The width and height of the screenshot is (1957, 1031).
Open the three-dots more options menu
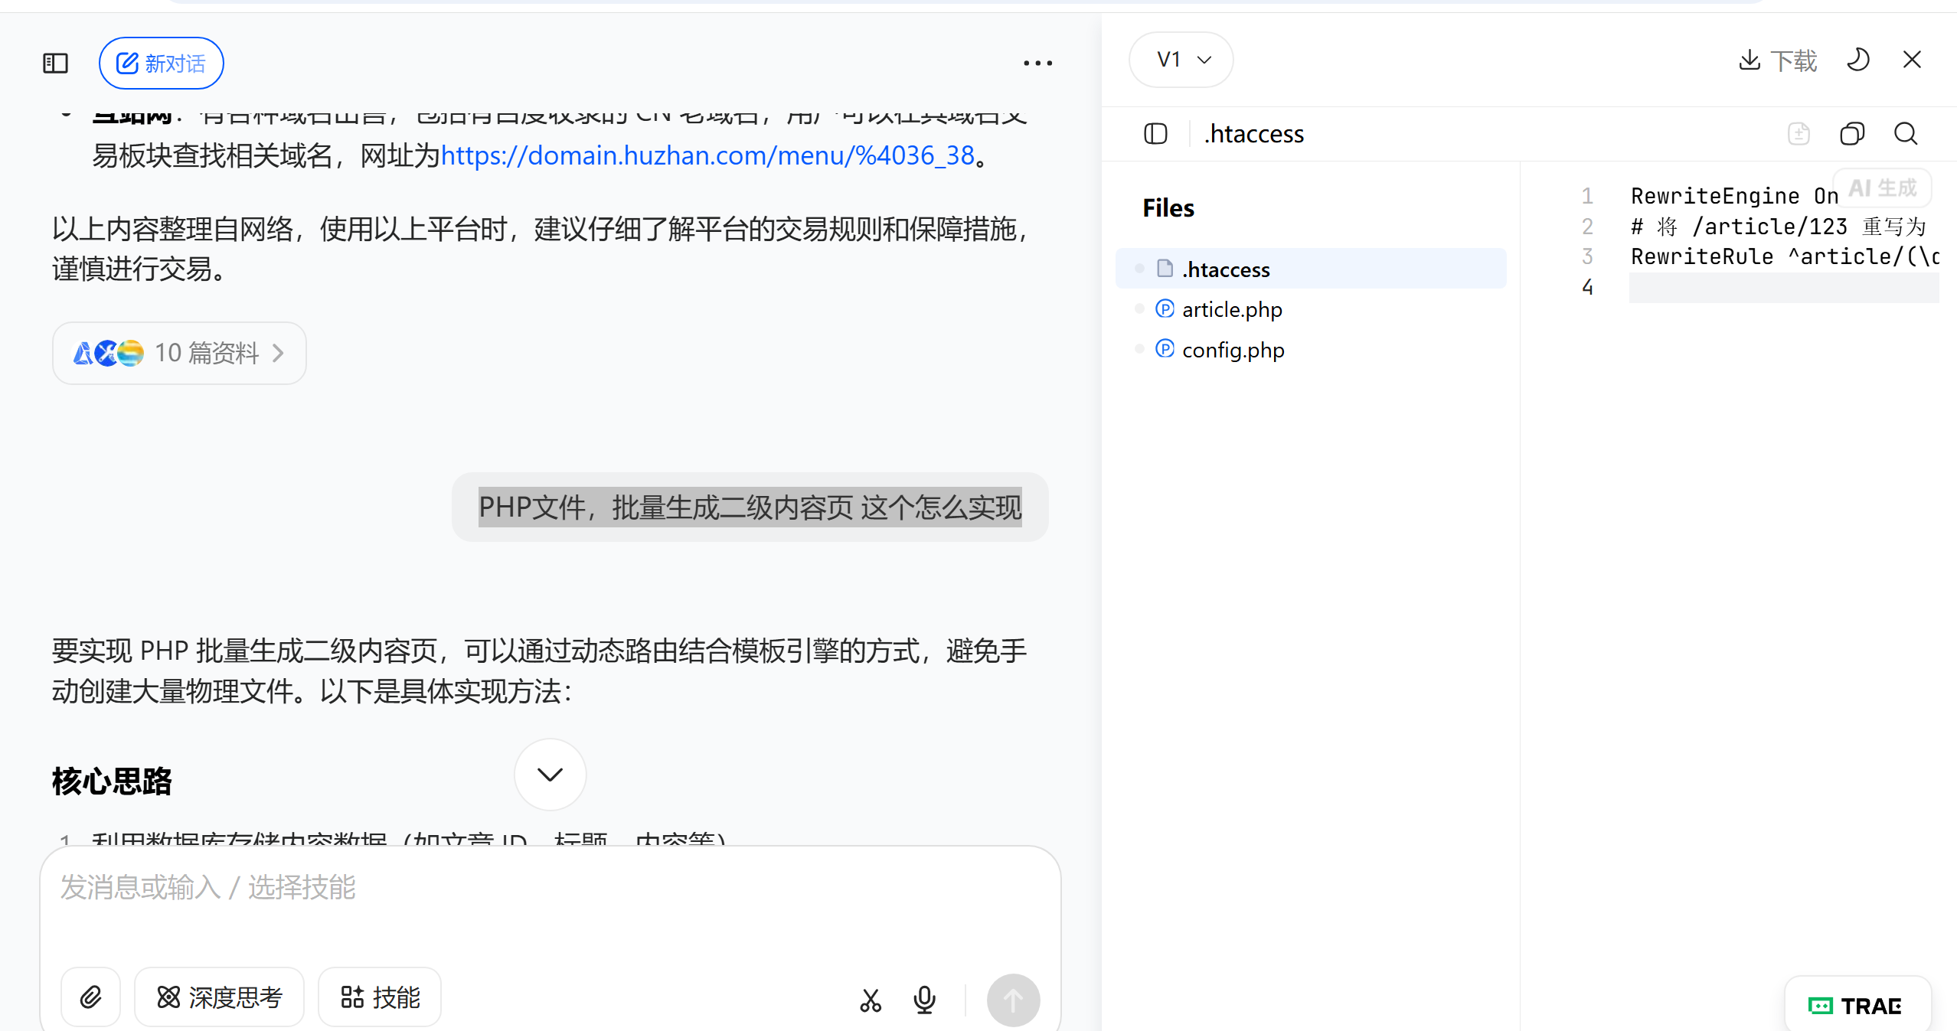point(1037,64)
